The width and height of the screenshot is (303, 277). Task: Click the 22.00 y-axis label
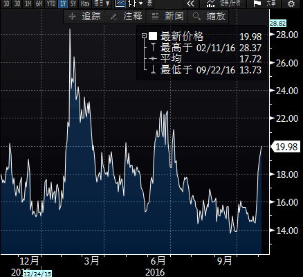pyautogui.click(x=287, y=118)
